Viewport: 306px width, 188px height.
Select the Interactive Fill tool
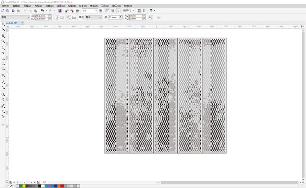(x=3, y=111)
